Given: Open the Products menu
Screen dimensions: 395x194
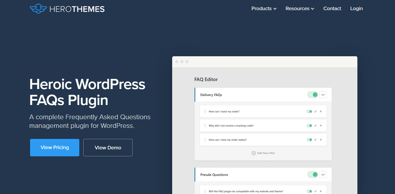Looking at the screenshot, I should (x=264, y=9).
